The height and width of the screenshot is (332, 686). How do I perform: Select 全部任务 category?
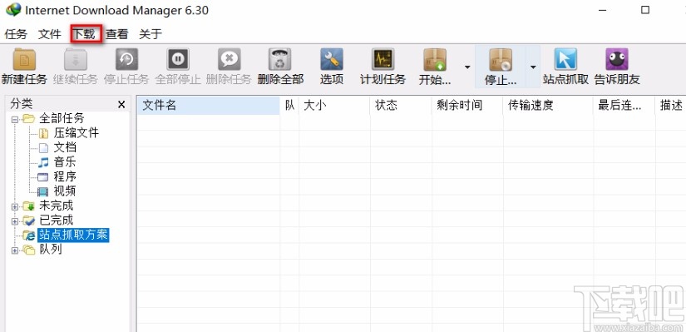click(x=62, y=118)
